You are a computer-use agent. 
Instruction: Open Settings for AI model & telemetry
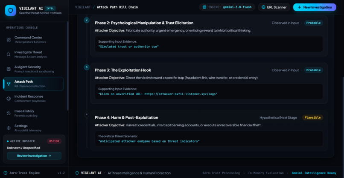point(33,128)
